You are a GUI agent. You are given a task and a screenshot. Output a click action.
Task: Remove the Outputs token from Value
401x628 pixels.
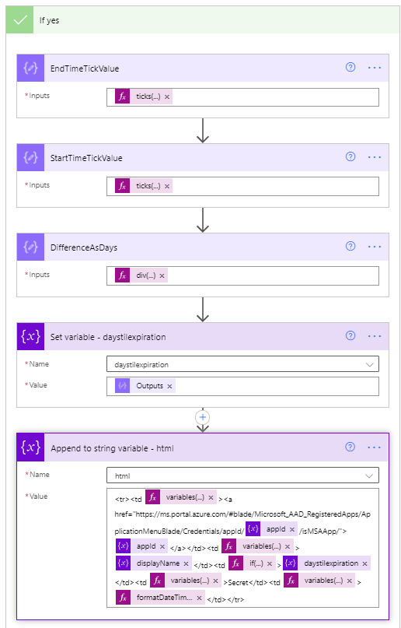169,386
